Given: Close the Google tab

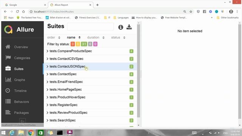Looking at the screenshot, I should [x=45, y=5].
